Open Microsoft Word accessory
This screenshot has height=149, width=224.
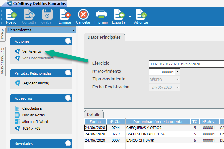35,122
